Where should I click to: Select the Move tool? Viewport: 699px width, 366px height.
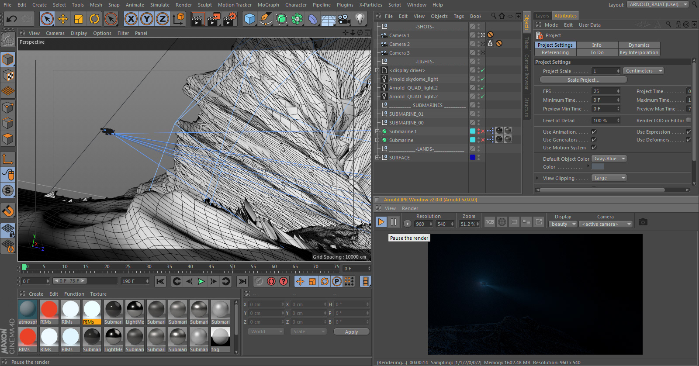pos(63,19)
